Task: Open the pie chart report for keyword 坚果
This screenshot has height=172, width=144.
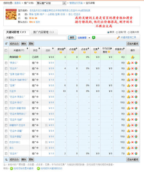Action: [136, 85]
